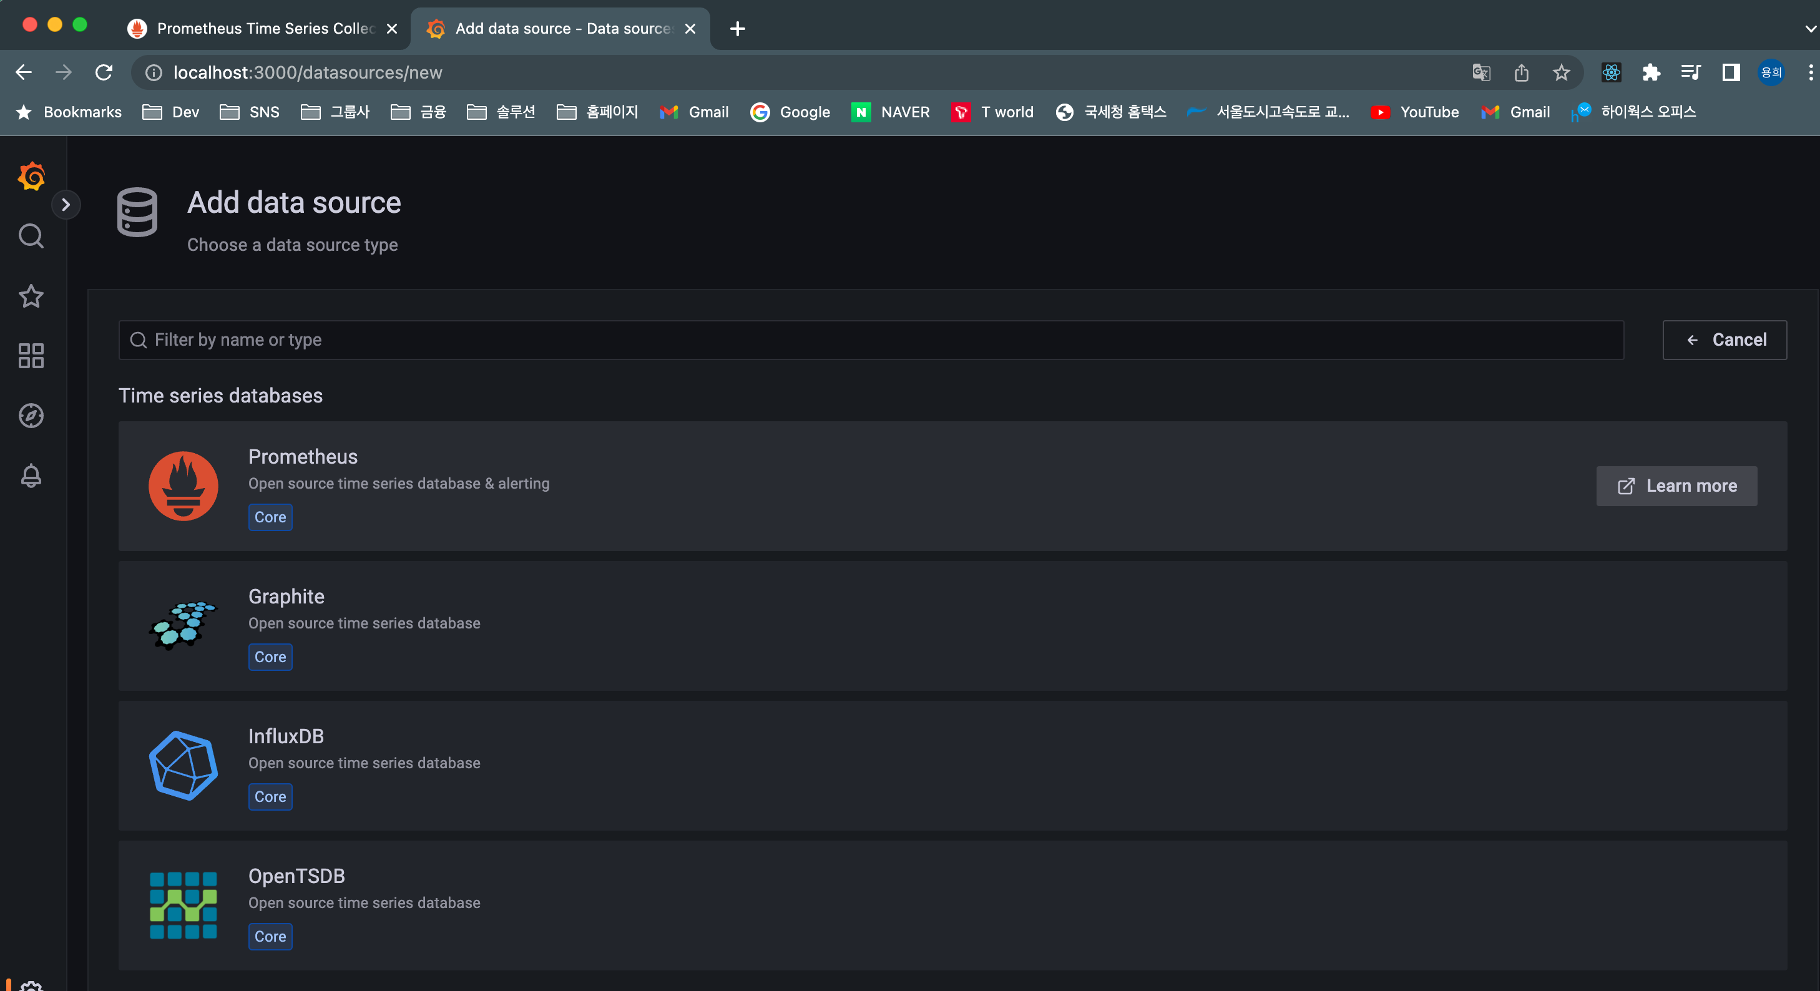The width and height of the screenshot is (1820, 991).
Task: Open the 솔루션 bookmarks folder
Action: pyautogui.click(x=502, y=112)
